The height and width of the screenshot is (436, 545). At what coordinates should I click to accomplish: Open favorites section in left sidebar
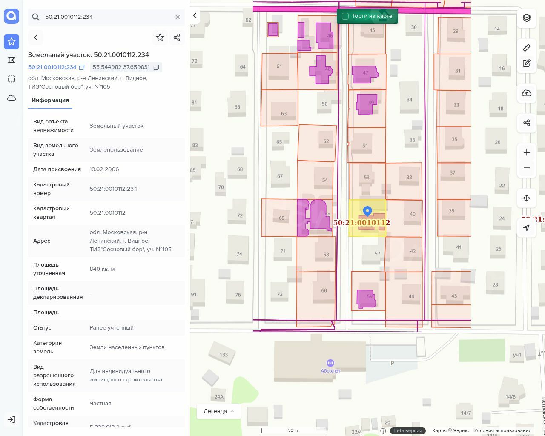11,41
